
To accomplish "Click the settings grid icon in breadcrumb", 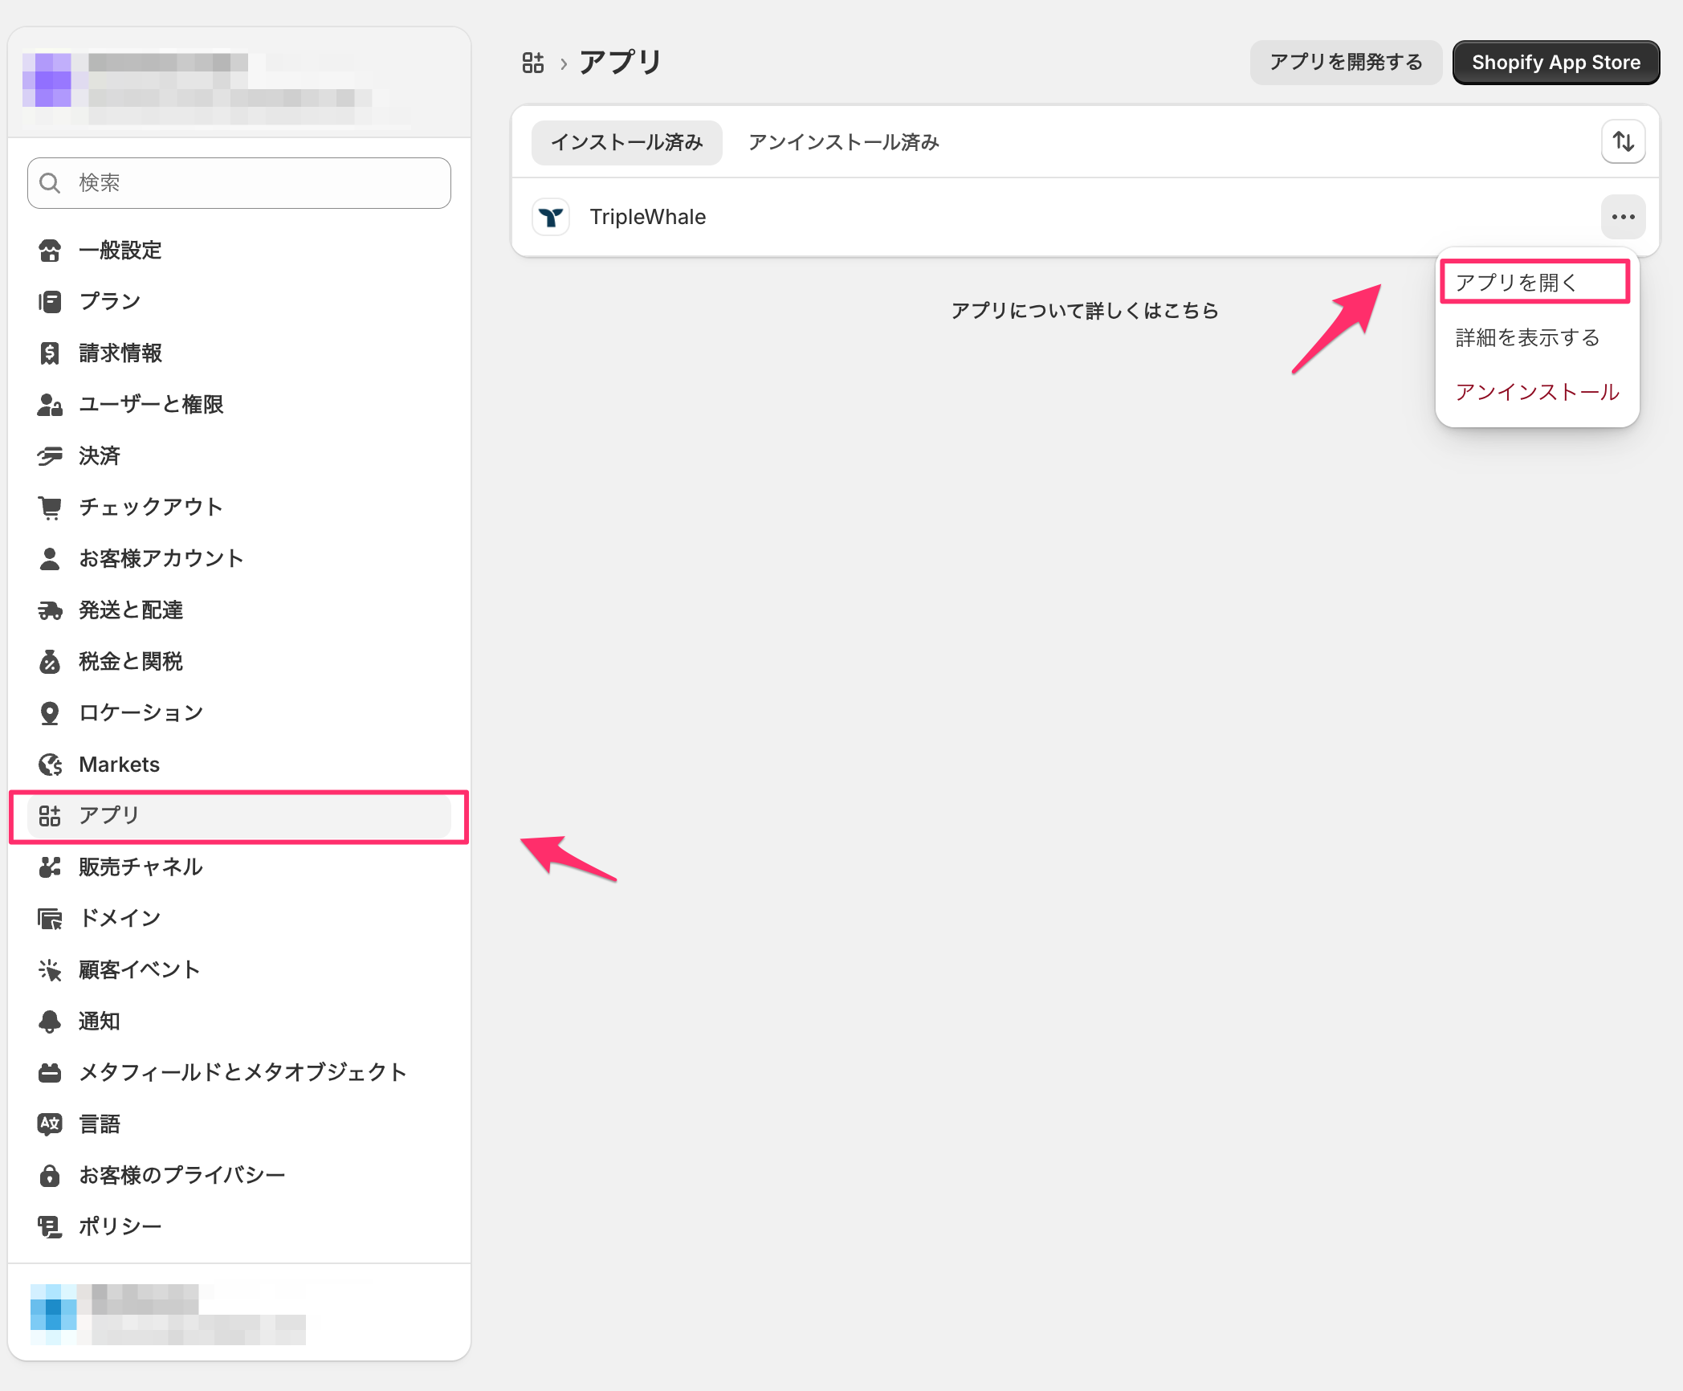I will (x=533, y=63).
